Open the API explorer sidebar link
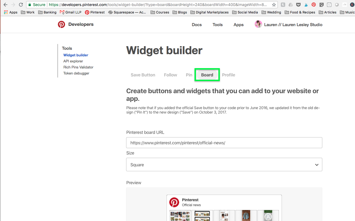355x221 pixels. pyautogui.click(x=73, y=61)
